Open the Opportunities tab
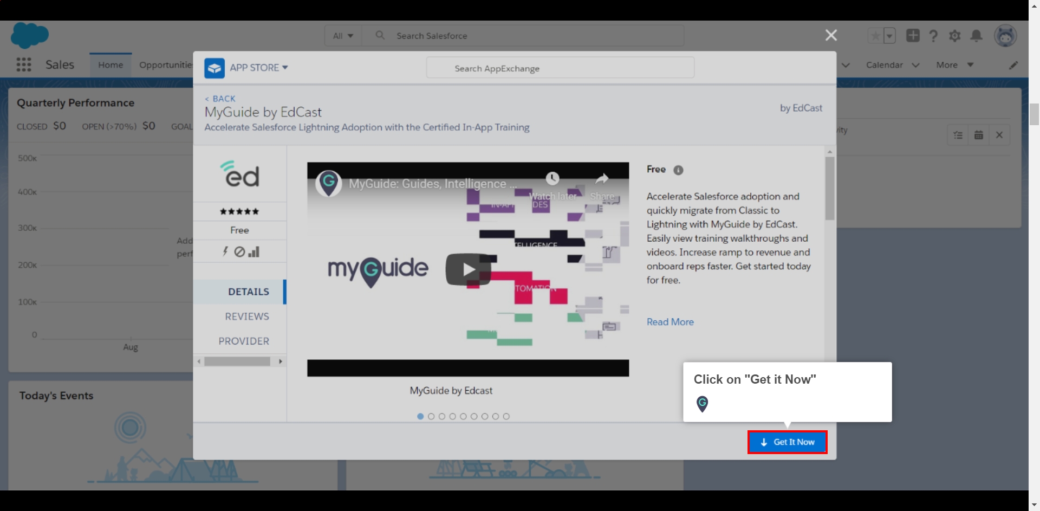This screenshot has width=1040, height=511. click(x=166, y=65)
